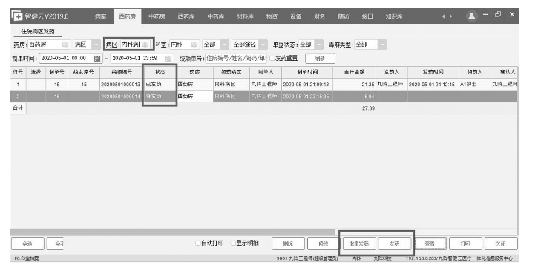Click the 查看 button

[x=430, y=244]
